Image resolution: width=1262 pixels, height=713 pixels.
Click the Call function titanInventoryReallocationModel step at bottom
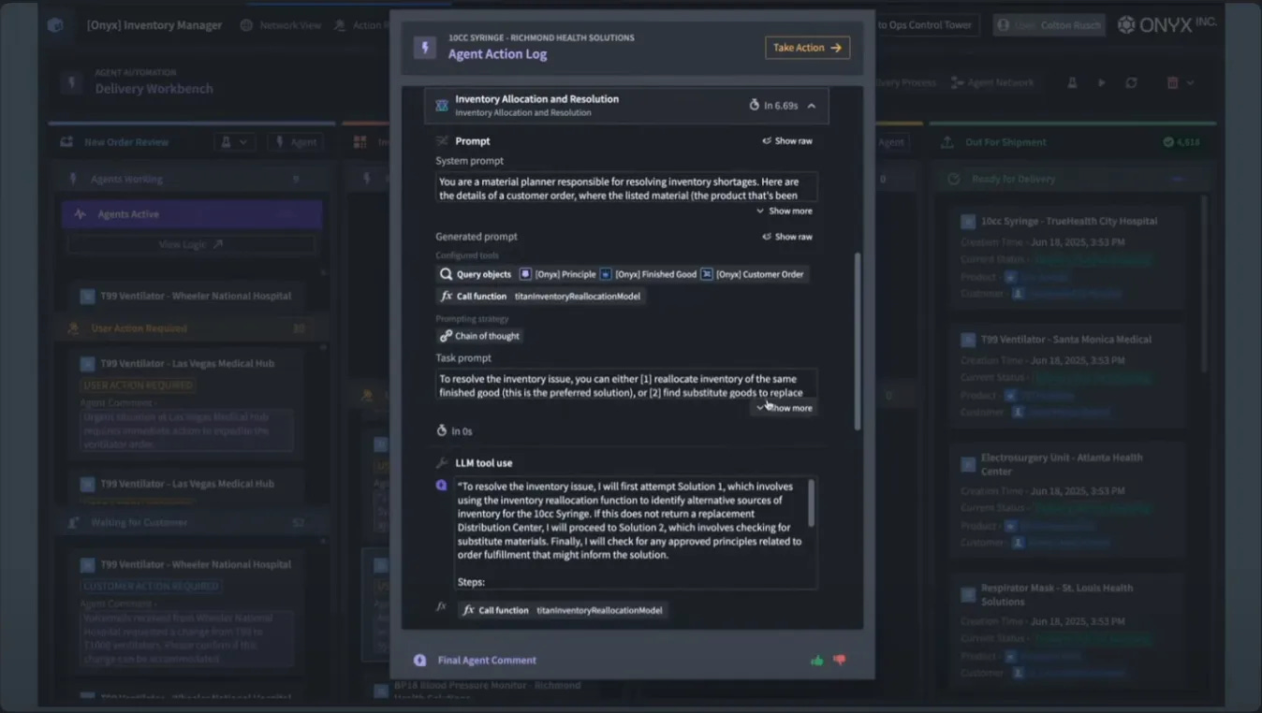coord(563,610)
